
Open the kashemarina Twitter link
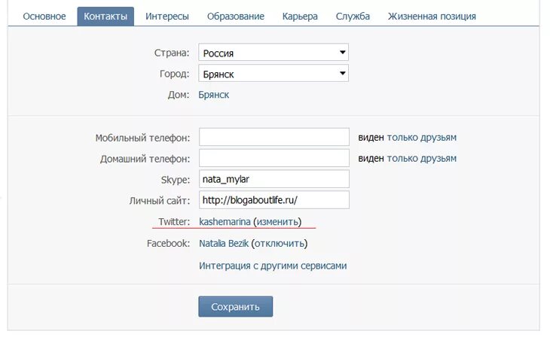pyautogui.click(x=225, y=222)
